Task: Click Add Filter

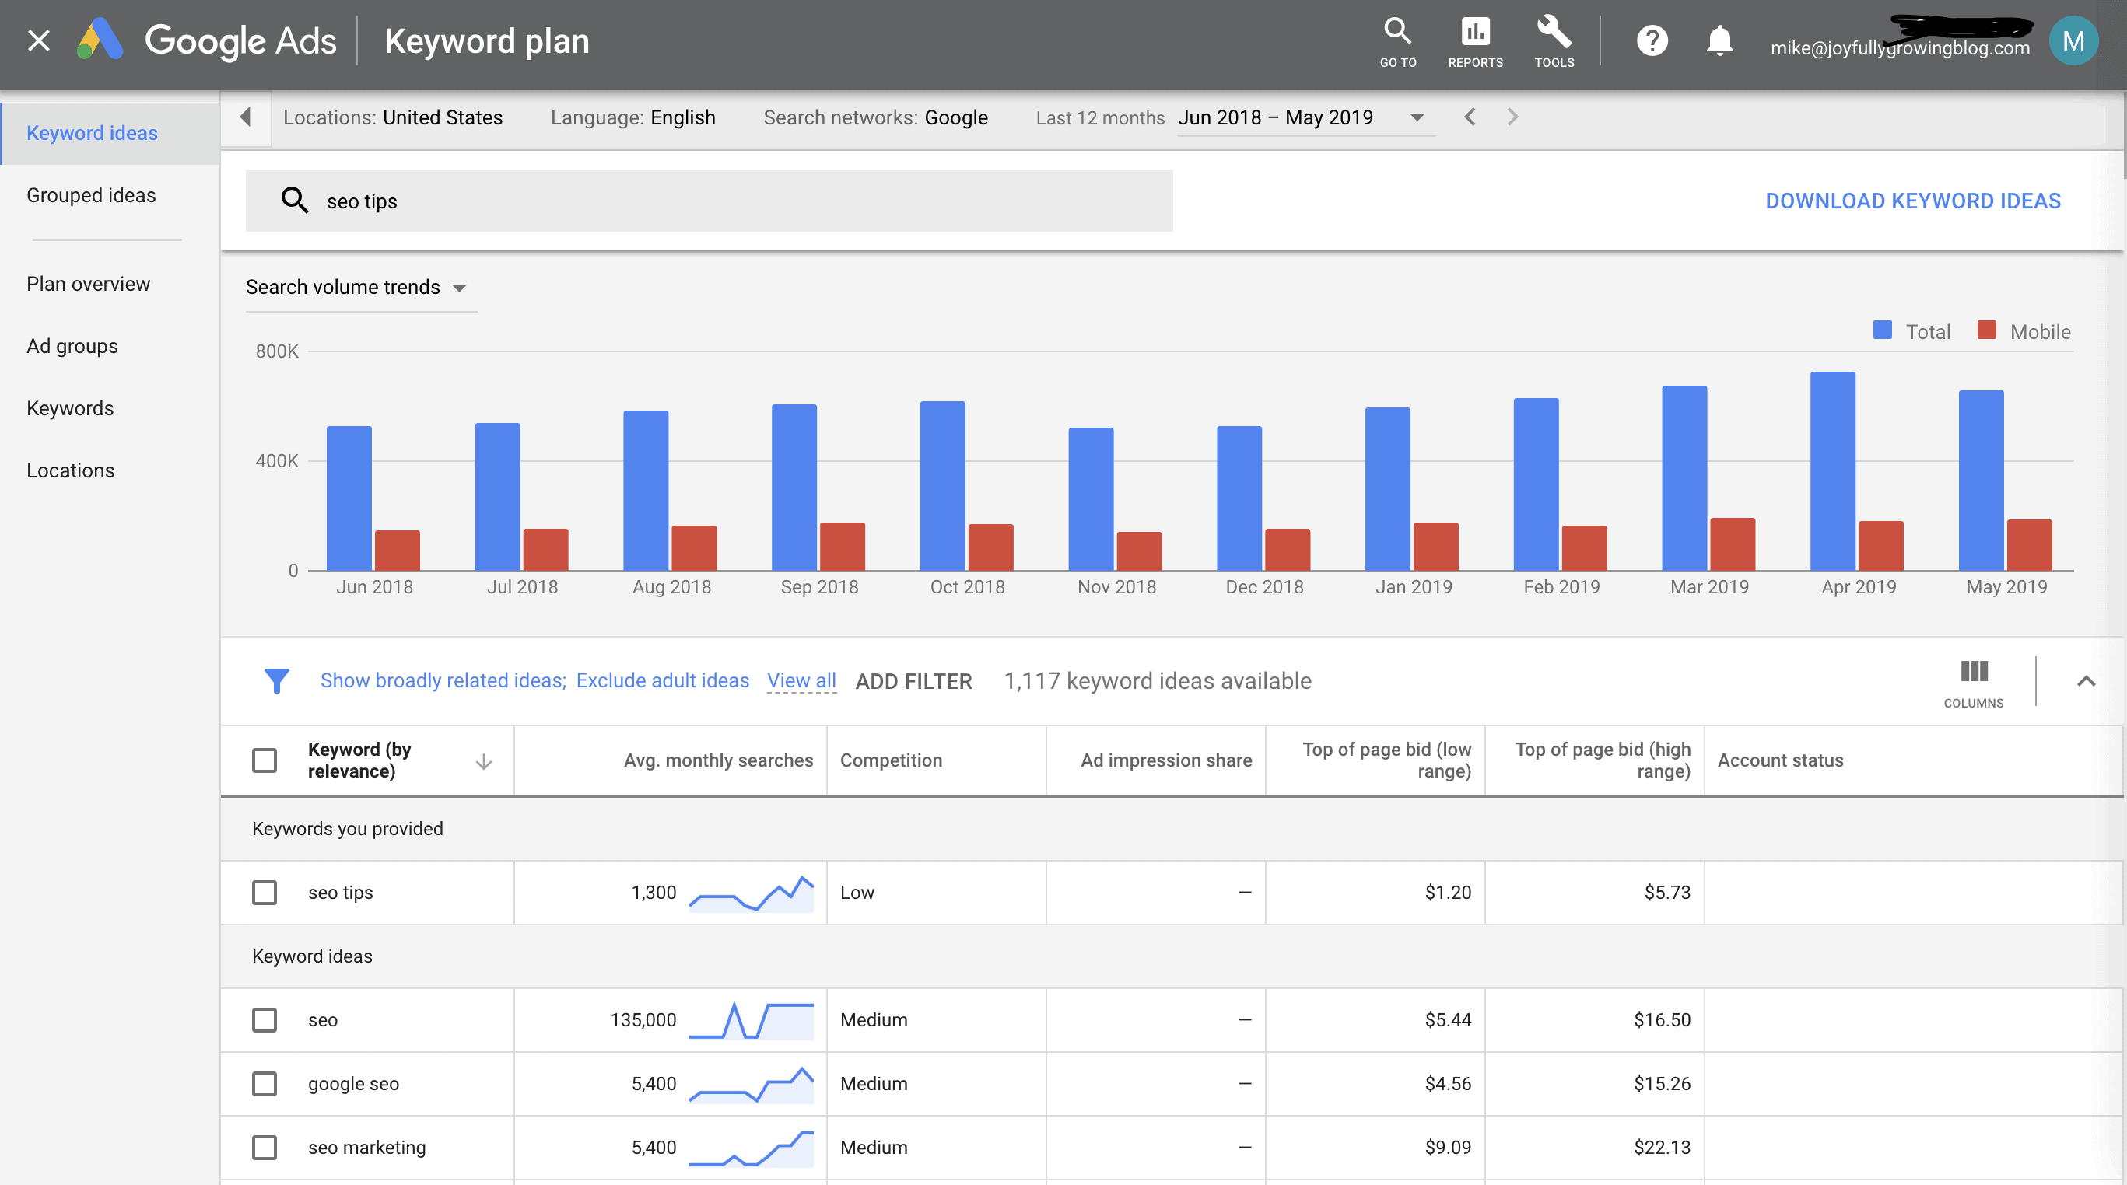Action: 913,682
